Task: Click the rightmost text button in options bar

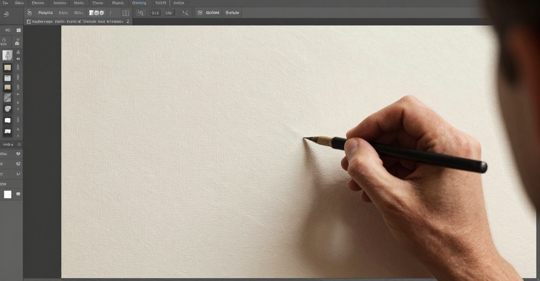Action: tap(232, 13)
